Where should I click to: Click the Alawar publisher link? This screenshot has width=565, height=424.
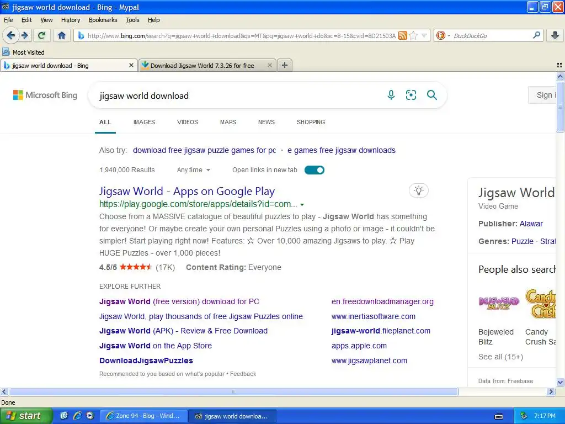[x=531, y=224]
